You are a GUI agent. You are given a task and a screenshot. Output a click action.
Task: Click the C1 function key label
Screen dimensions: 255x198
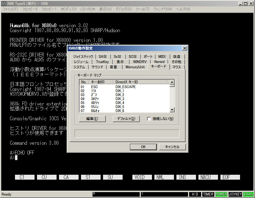click(x=25, y=177)
